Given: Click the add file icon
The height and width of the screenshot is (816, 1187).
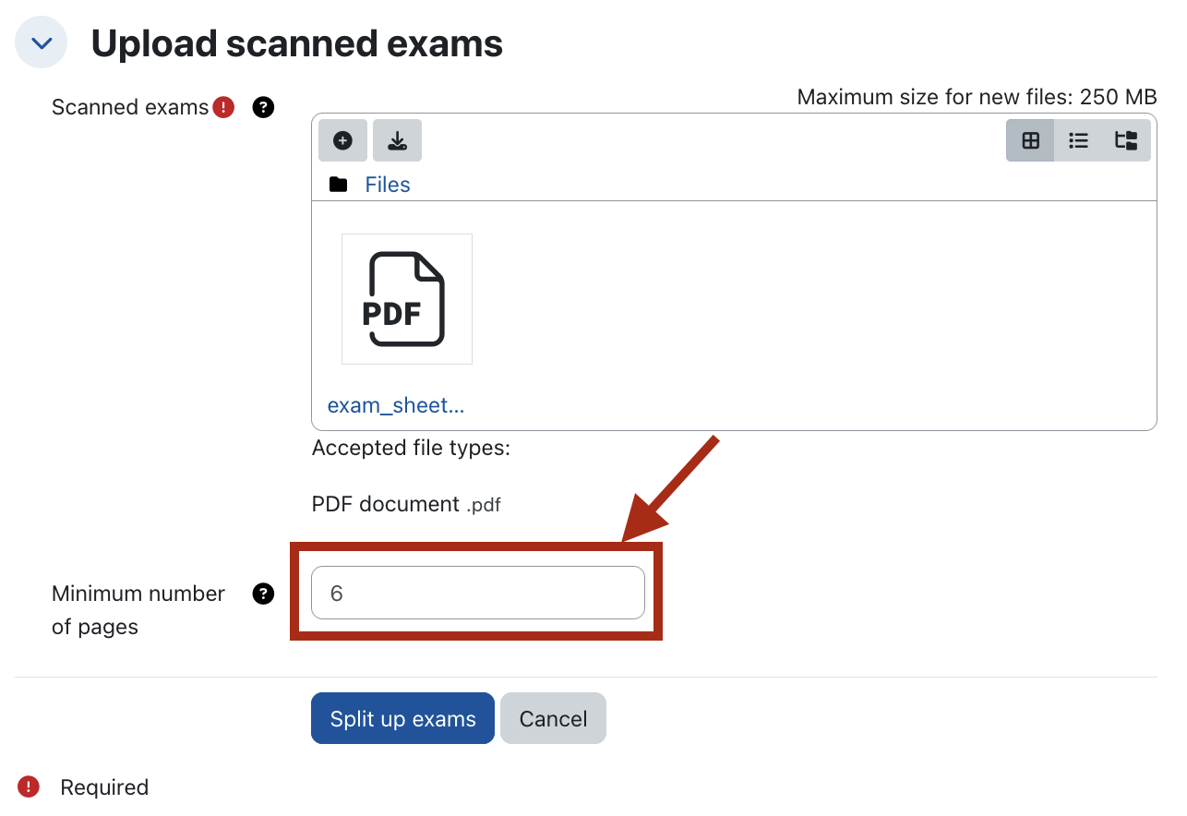Looking at the screenshot, I should pos(342,140).
